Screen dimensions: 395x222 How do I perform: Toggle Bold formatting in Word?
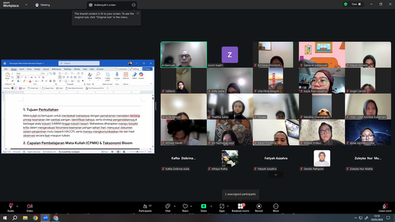18,77
